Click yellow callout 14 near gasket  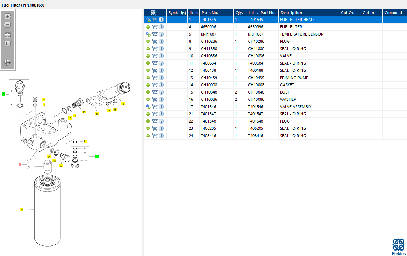coord(97,114)
